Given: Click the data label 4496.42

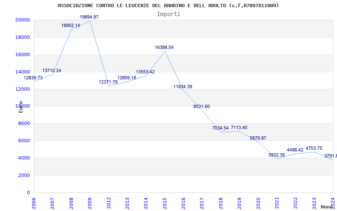Looking at the screenshot, I should click(x=295, y=150).
